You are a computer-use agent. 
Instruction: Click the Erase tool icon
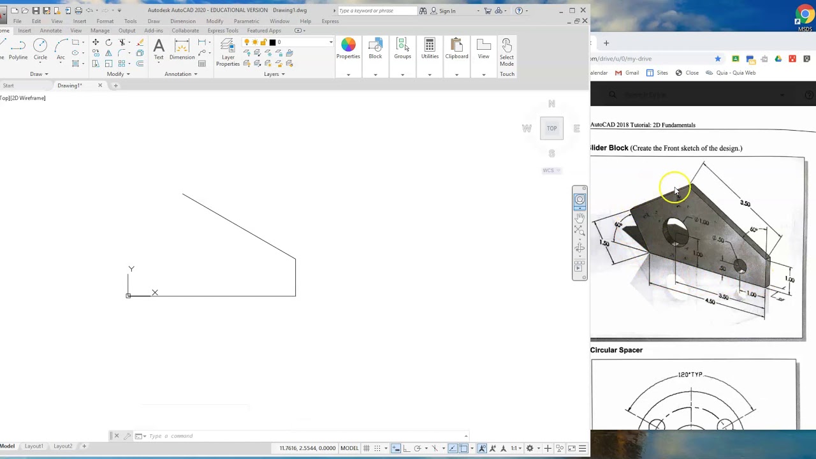point(140,42)
